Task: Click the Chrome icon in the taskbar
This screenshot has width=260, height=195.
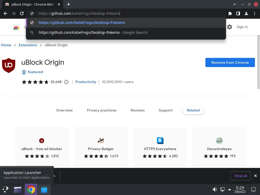Action: (31, 189)
